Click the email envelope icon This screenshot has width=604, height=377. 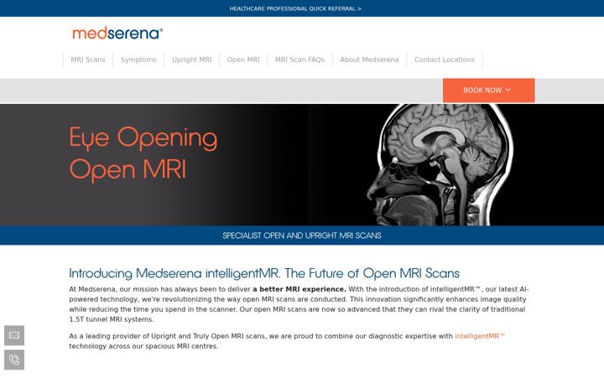pyautogui.click(x=14, y=335)
